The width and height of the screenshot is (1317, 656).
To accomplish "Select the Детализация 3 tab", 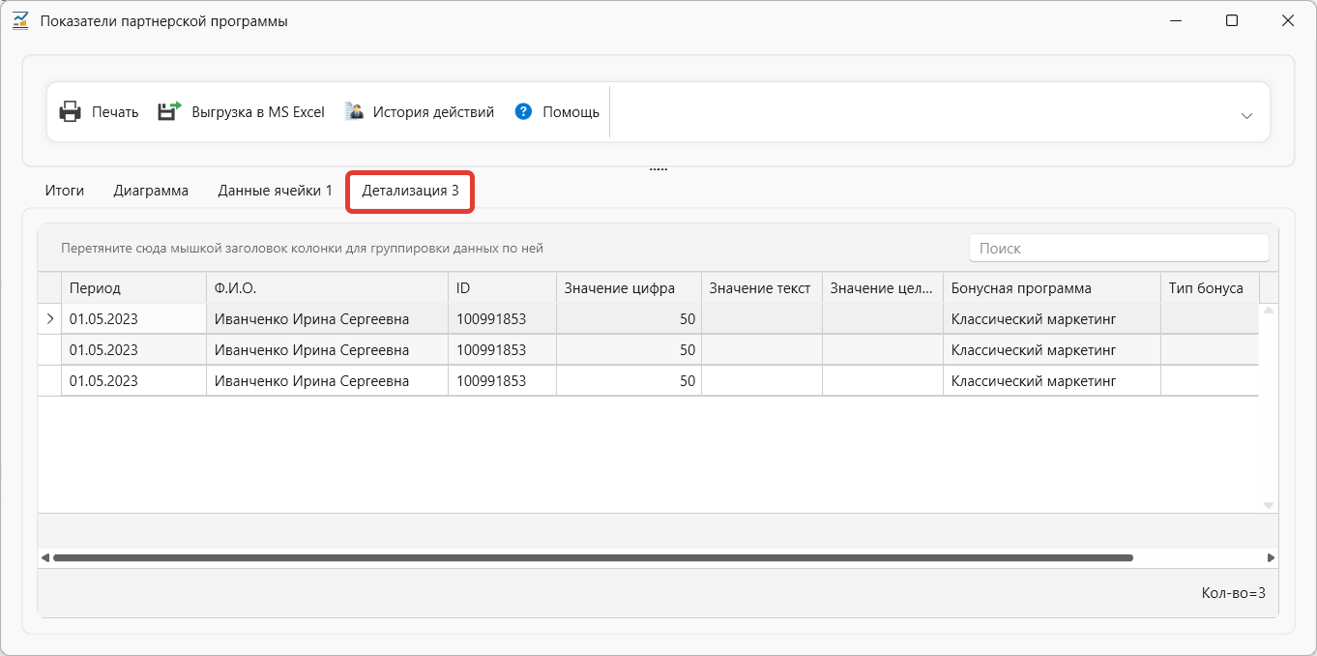I will [x=410, y=191].
